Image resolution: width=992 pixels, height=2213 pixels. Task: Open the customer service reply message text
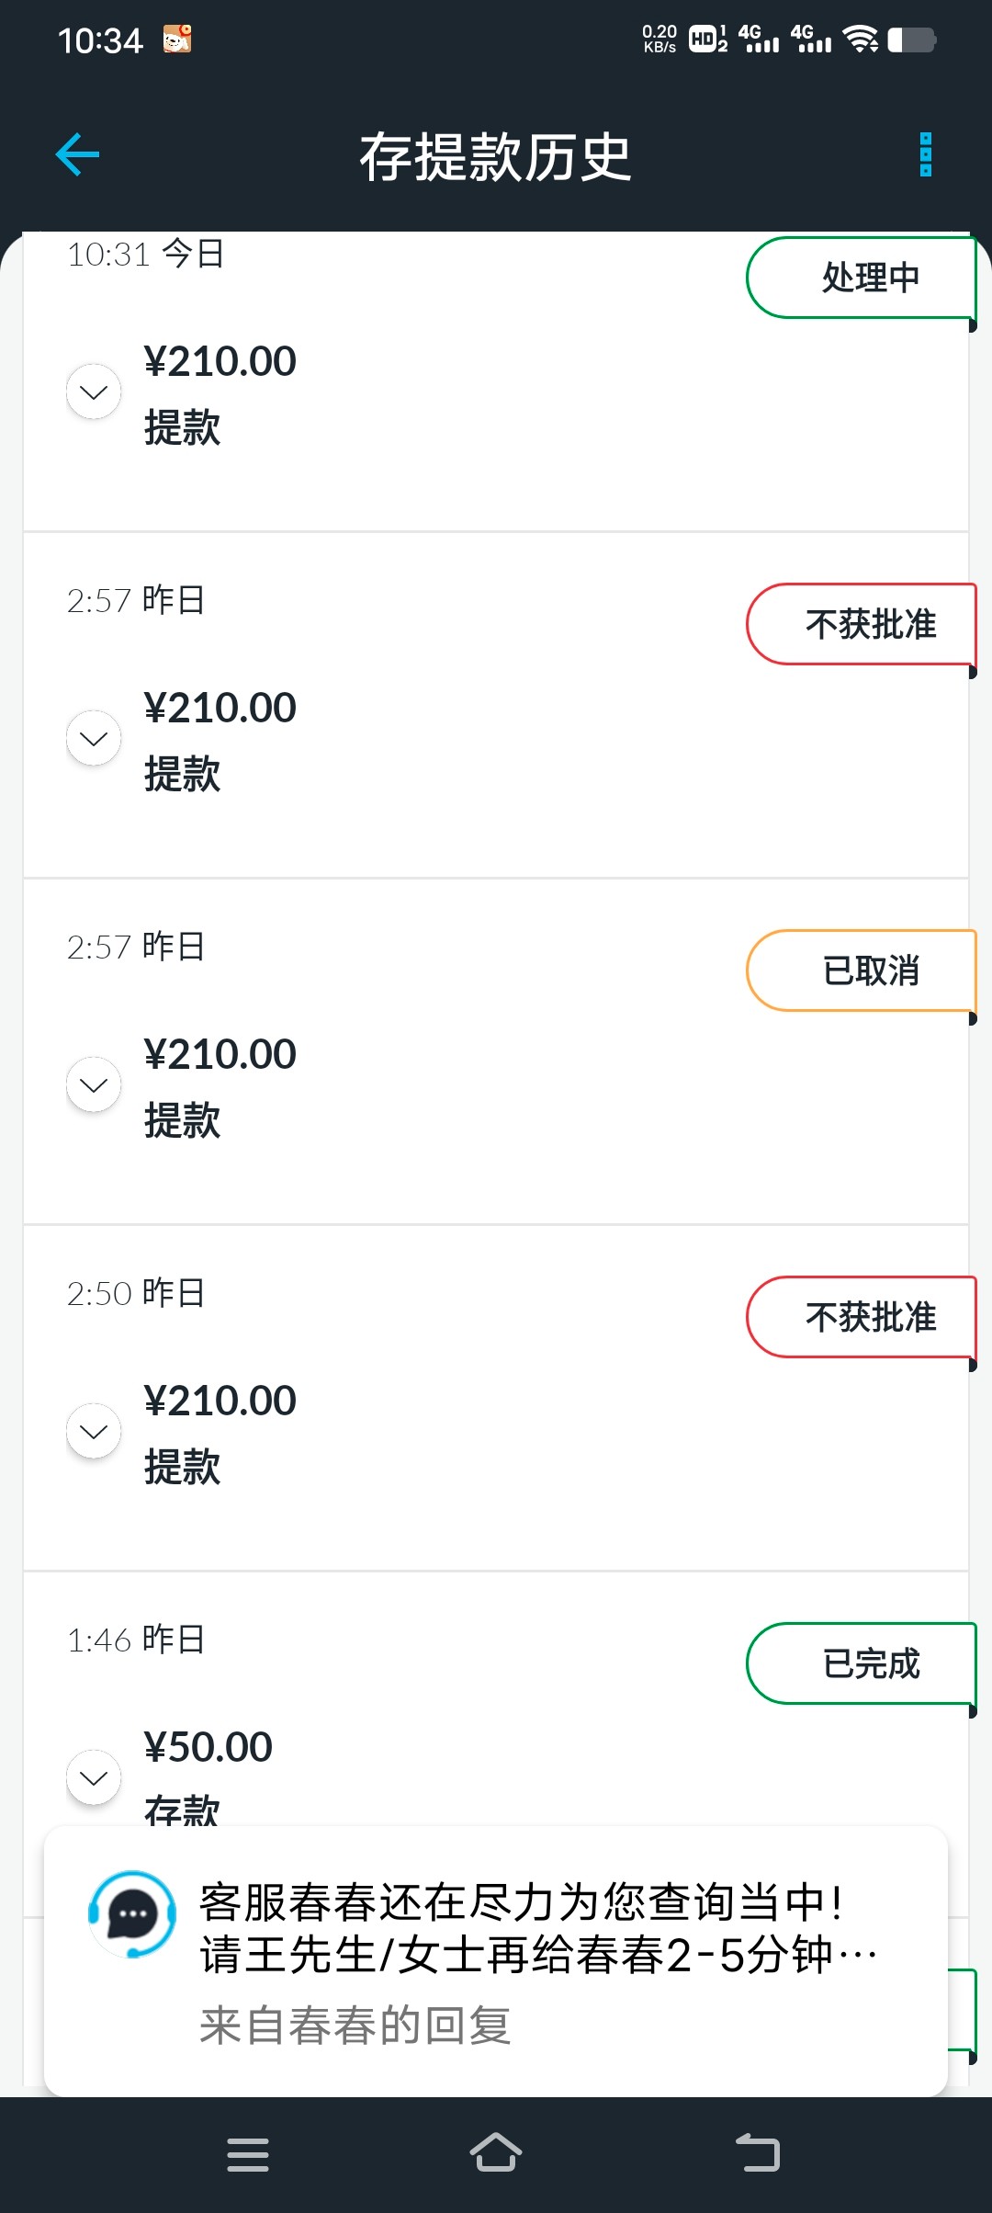tap(537, 1928)
